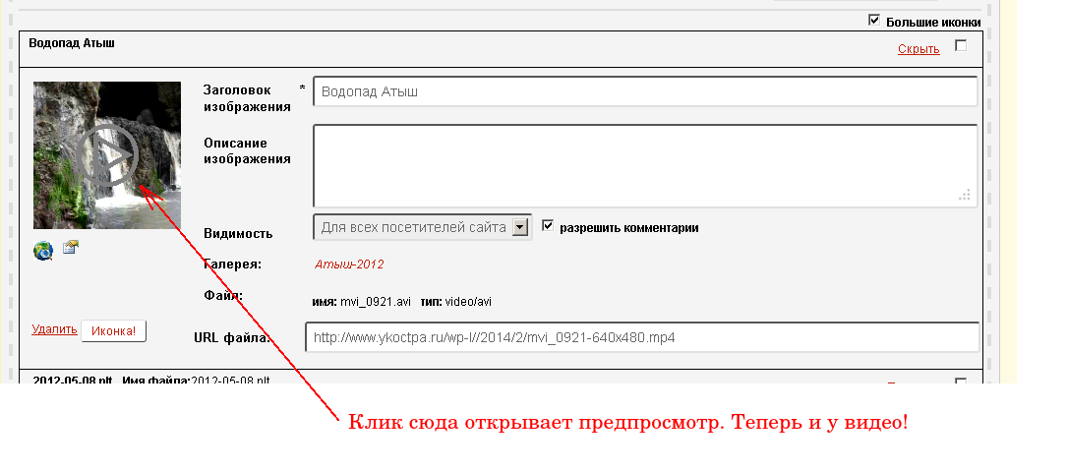Play the Водопад Атыш video preview
The width and height of the screenshot is (1067, 471).
106,155
